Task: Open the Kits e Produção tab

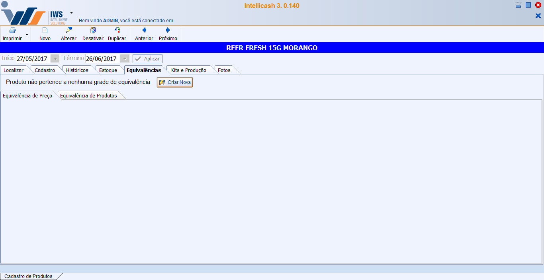Action: tap(189, 70)
